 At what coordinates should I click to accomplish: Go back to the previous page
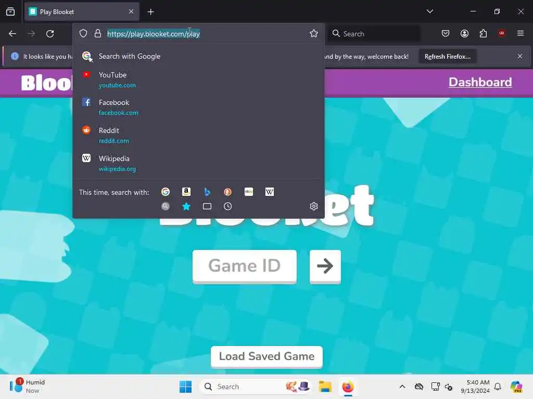point(12,34)
